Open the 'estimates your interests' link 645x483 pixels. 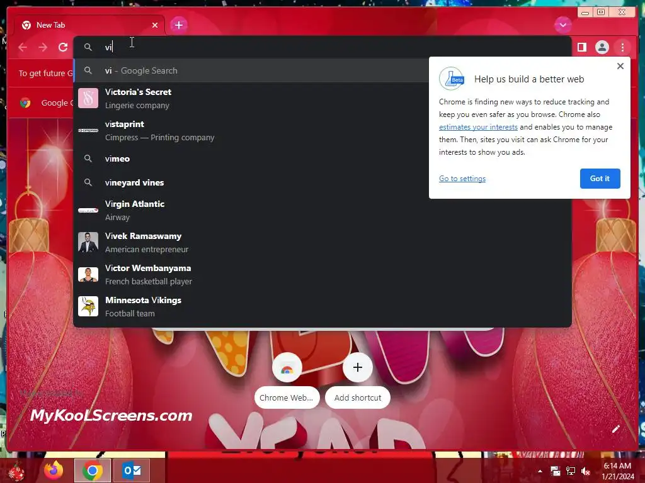(478, 127)
